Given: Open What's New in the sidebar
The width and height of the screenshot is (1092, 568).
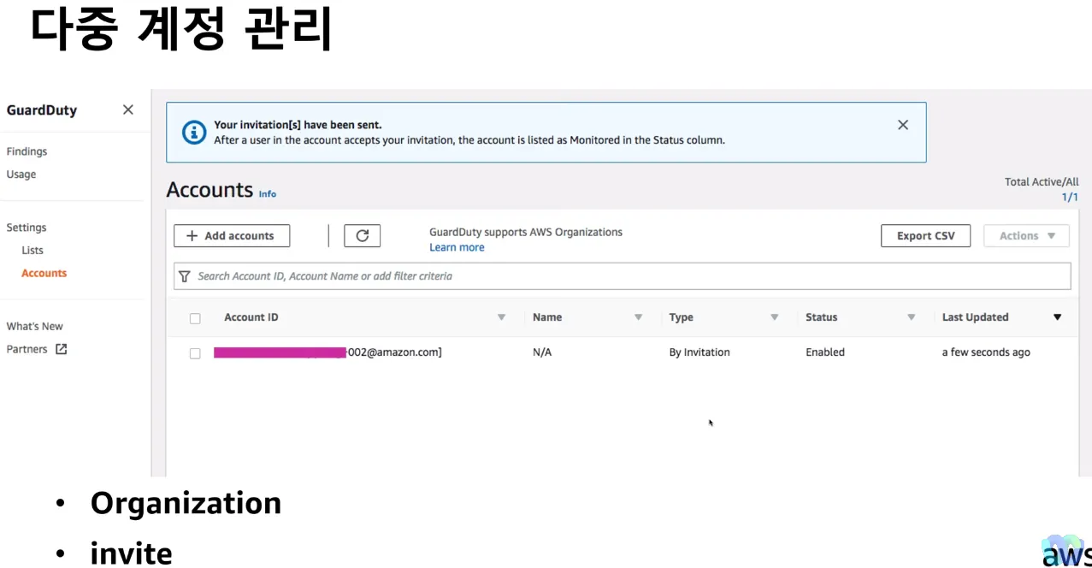Looking at the screenshot, I should pyautogui.click(x=35, y=326).
